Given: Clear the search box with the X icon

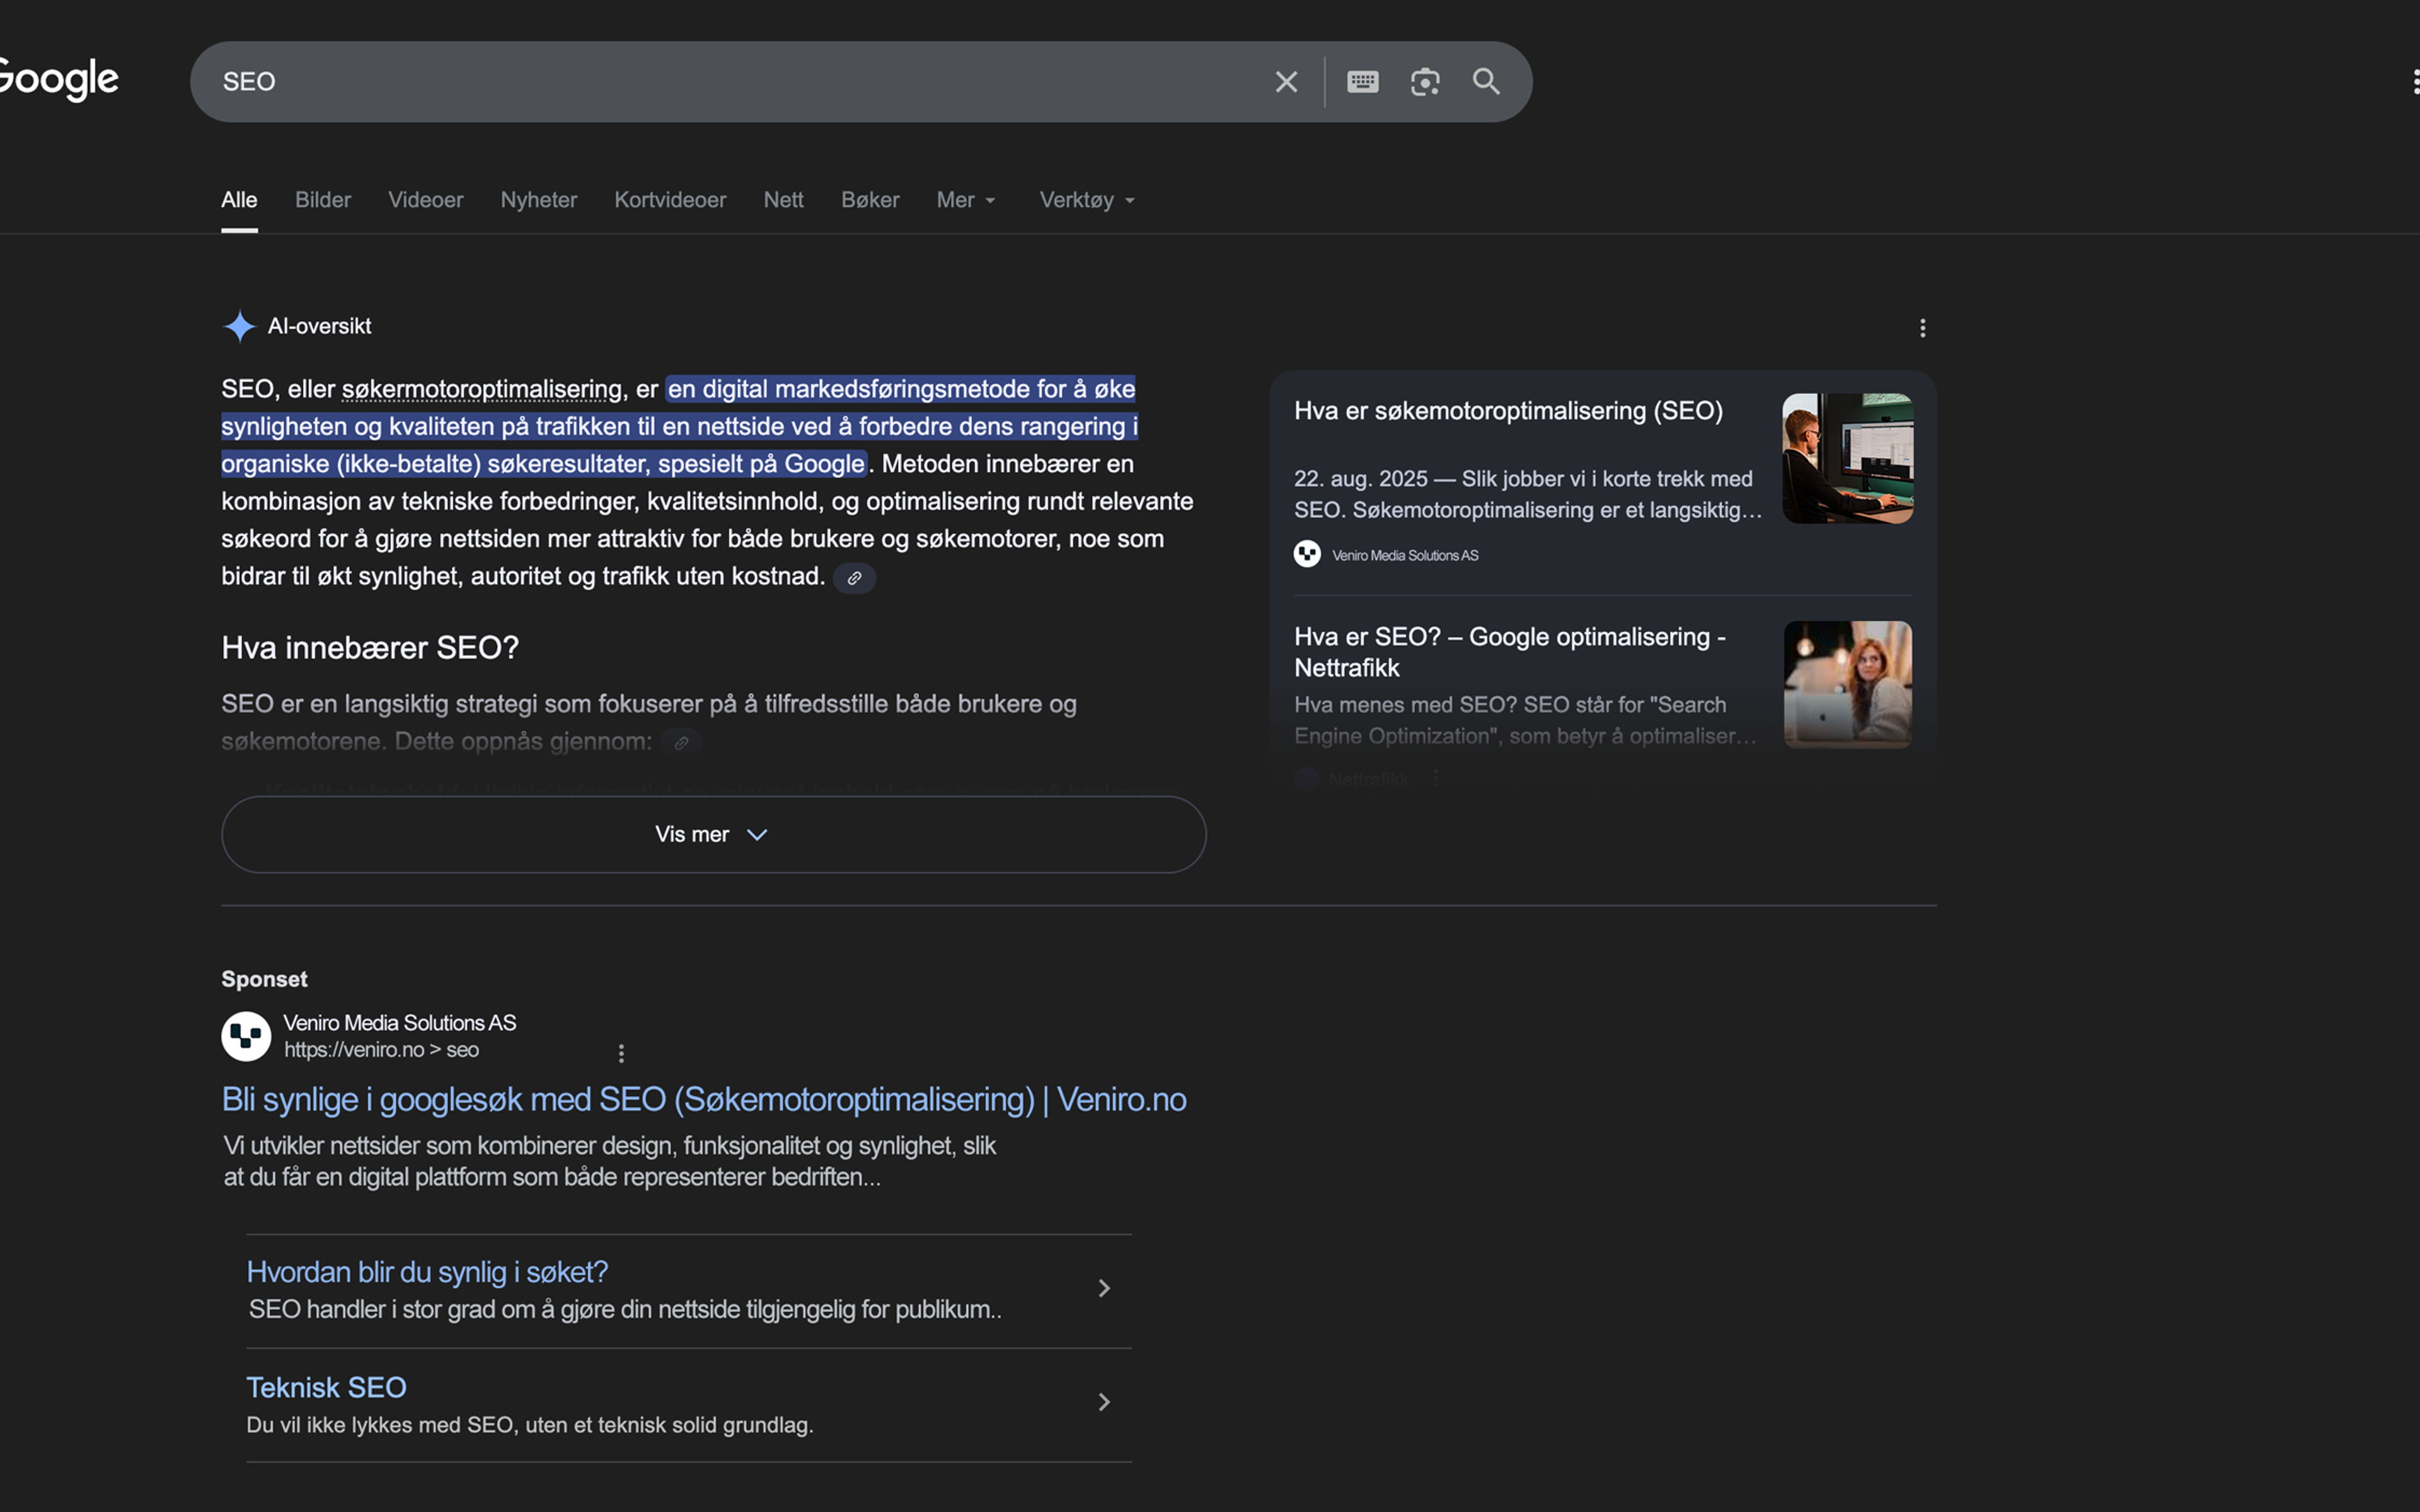Looking at the screenshot, I should click(1286, 82).
